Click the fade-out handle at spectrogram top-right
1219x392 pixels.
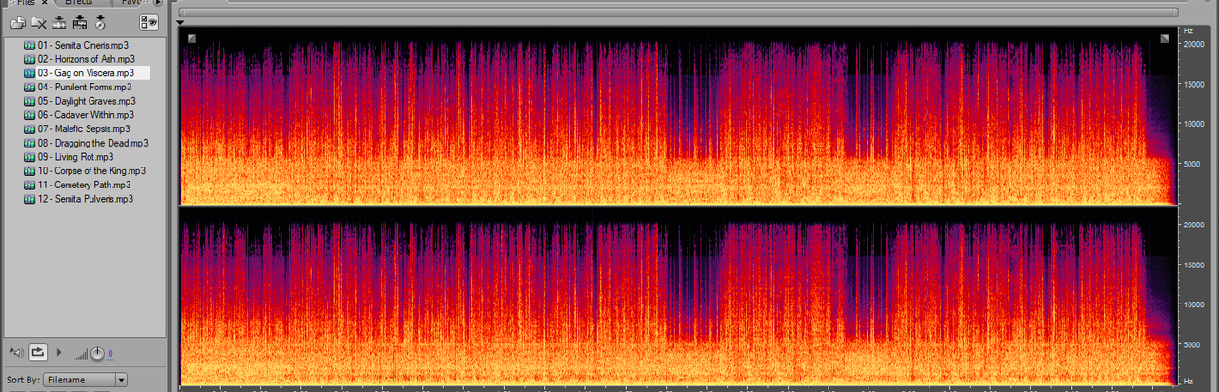1165,38
